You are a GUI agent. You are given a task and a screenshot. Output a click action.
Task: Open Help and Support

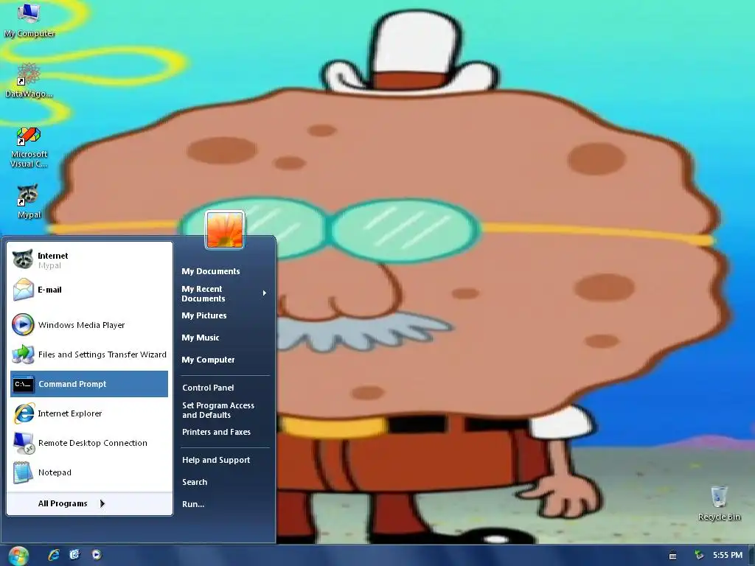pyautogui.click(x=224, y=460)
